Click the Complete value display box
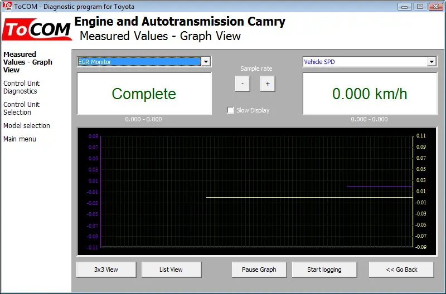The image size is (446, 294). coord(144,94)
